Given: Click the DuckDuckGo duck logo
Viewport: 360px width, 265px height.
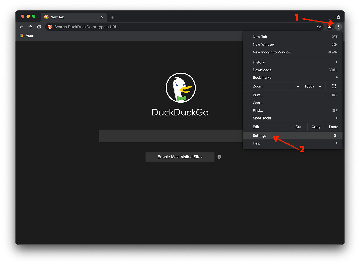Looking at the screenshot, I should click(x=181, y=88).
